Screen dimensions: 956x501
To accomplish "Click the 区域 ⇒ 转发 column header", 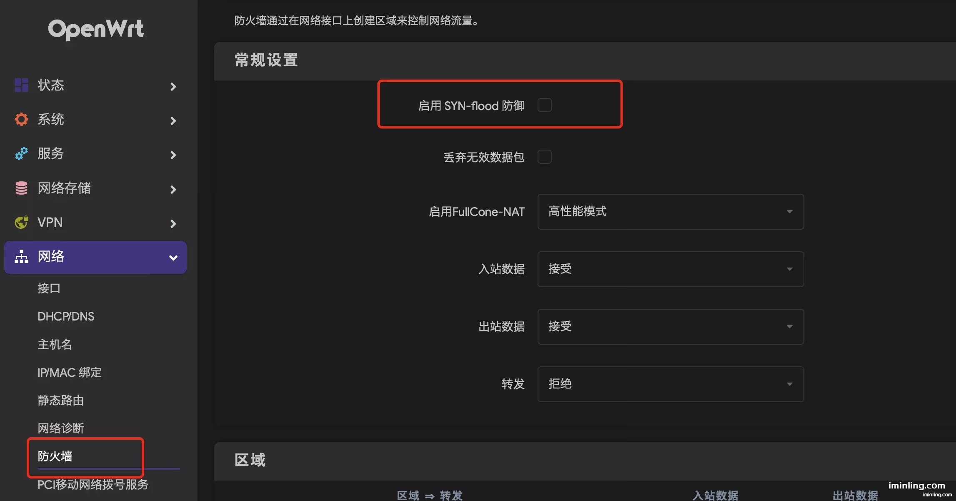I will click(430, 495).
